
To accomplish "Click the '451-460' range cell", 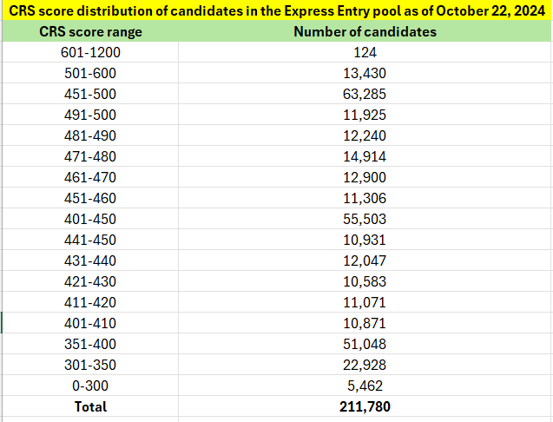I will (x=90, y=198).
